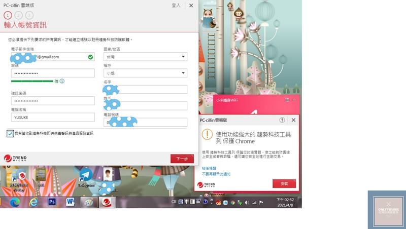
Task: Click the taskbar clock showing 下午 02:52
Action: point(285,202)
